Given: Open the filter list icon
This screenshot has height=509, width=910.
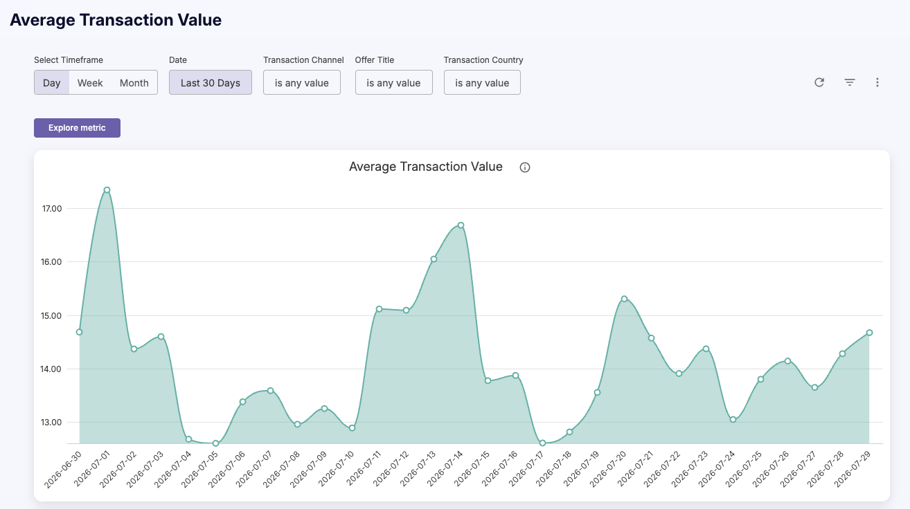Looking at the screenshot, I should coord(850,82).
